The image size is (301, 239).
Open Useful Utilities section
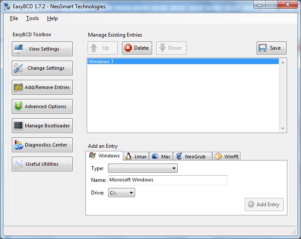[x=42, y=164]
